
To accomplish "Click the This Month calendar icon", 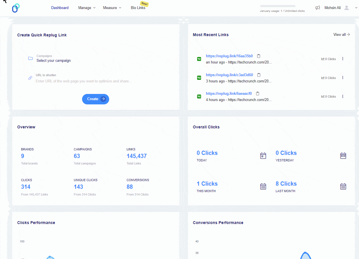I will click(x=263, y=186).
